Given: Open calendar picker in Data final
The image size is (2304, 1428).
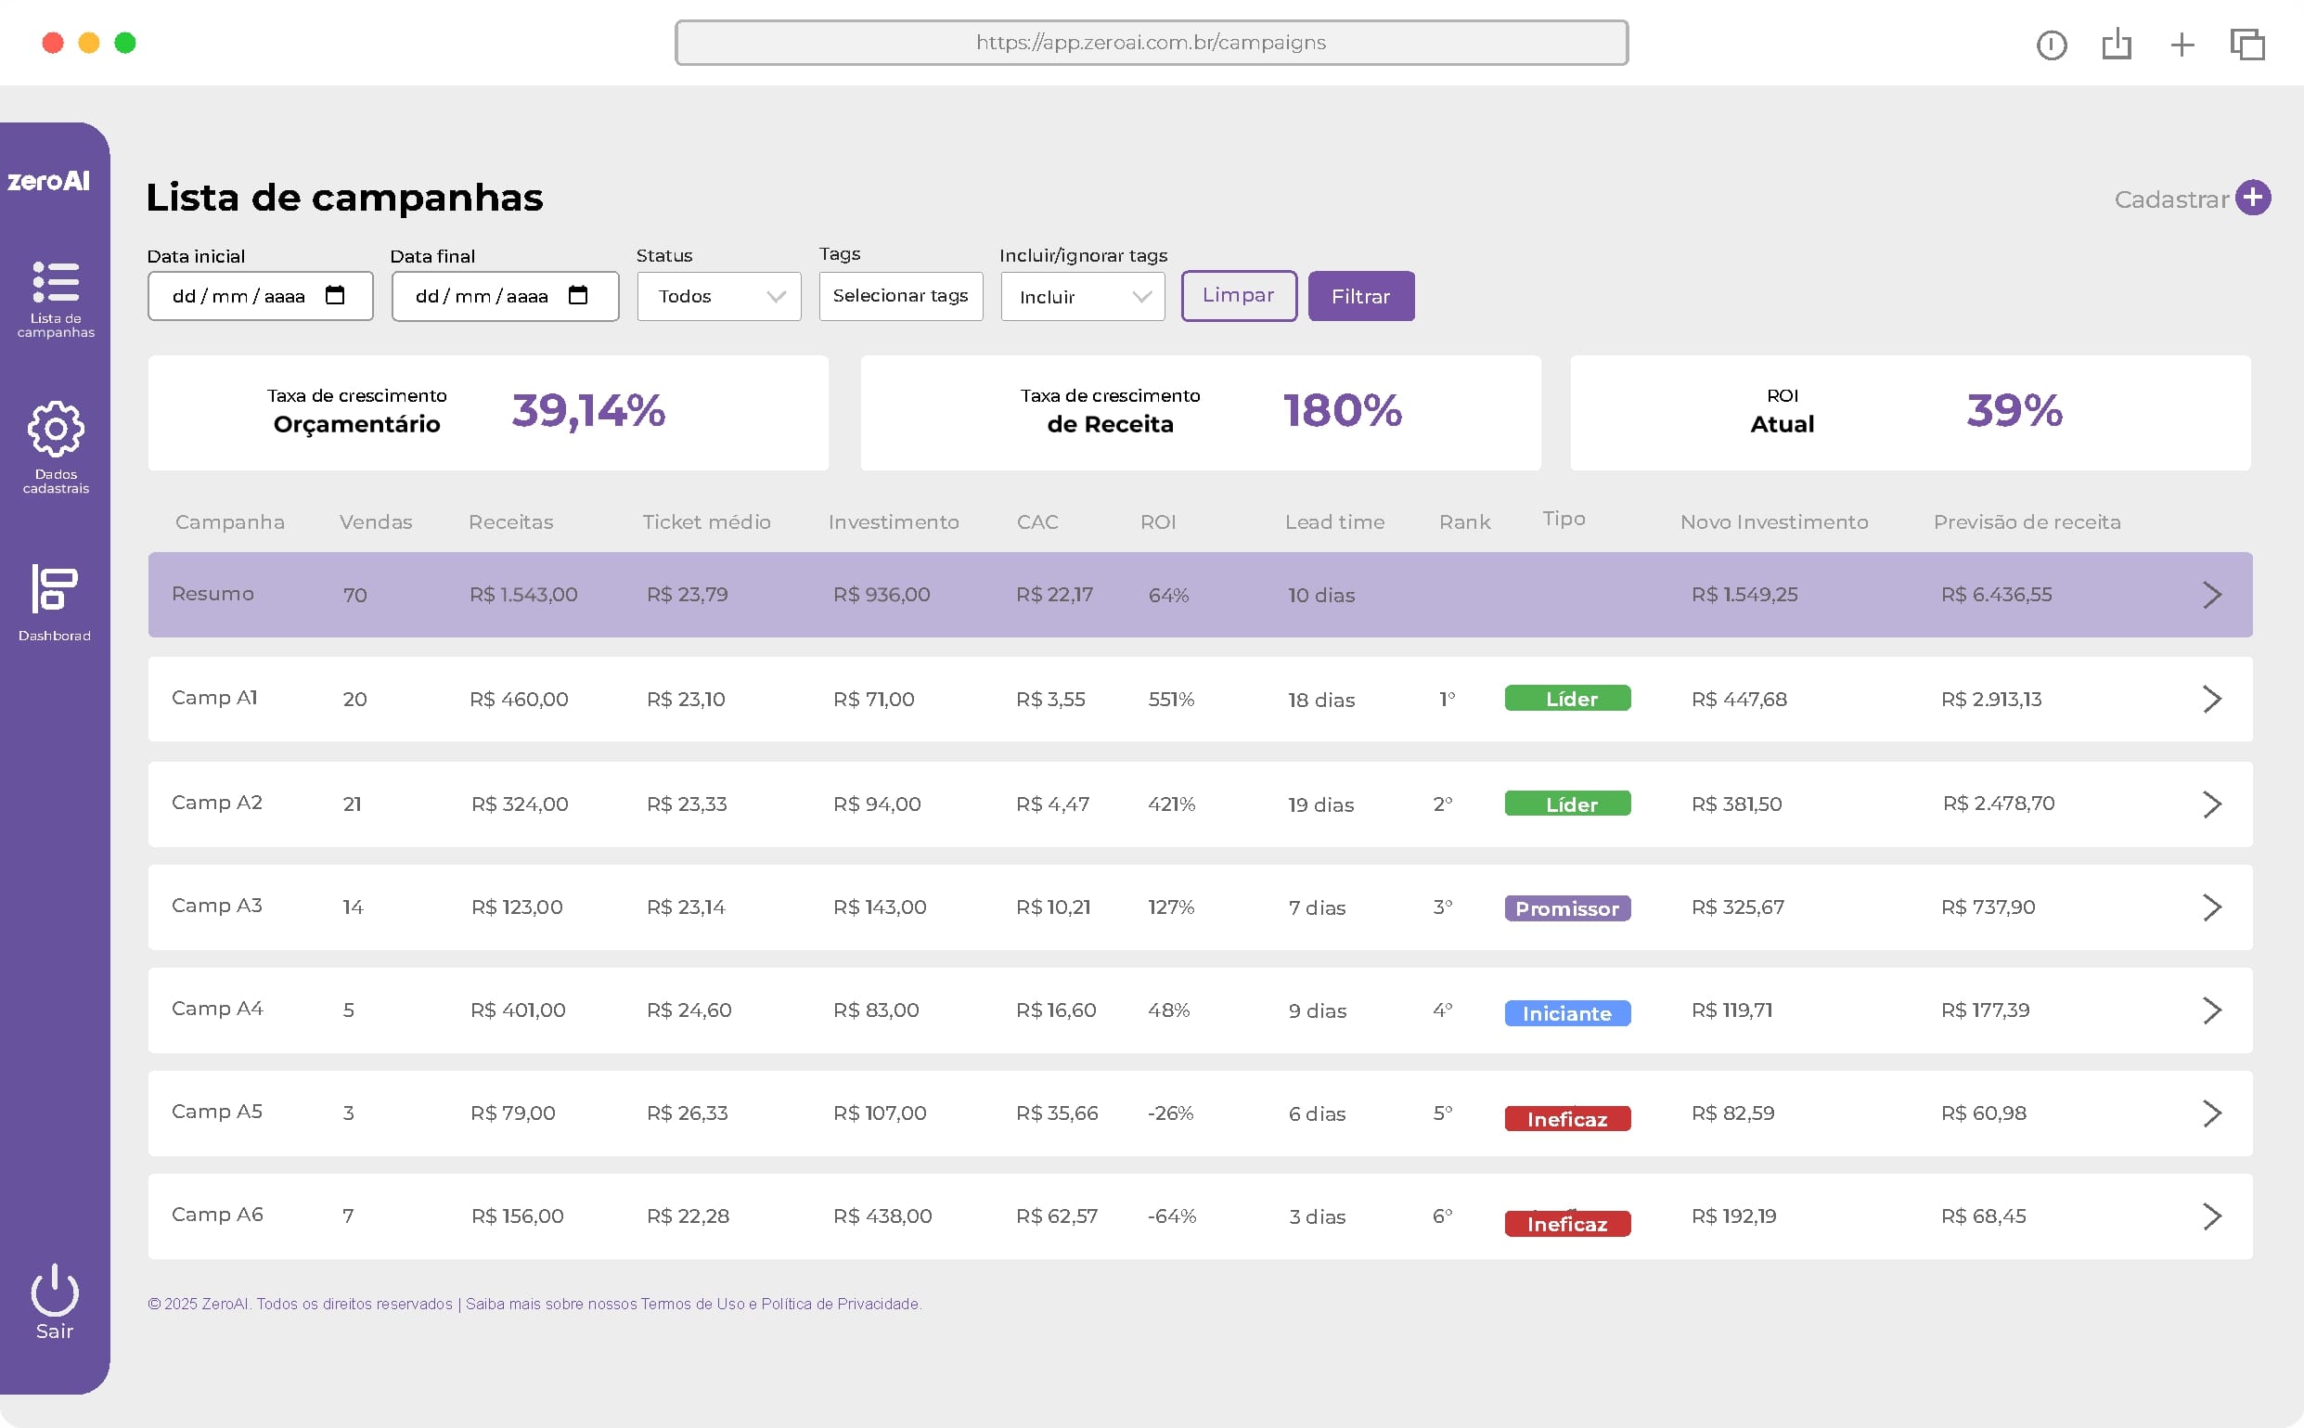Looking at the screenshot, I should [x=578, y=296].
